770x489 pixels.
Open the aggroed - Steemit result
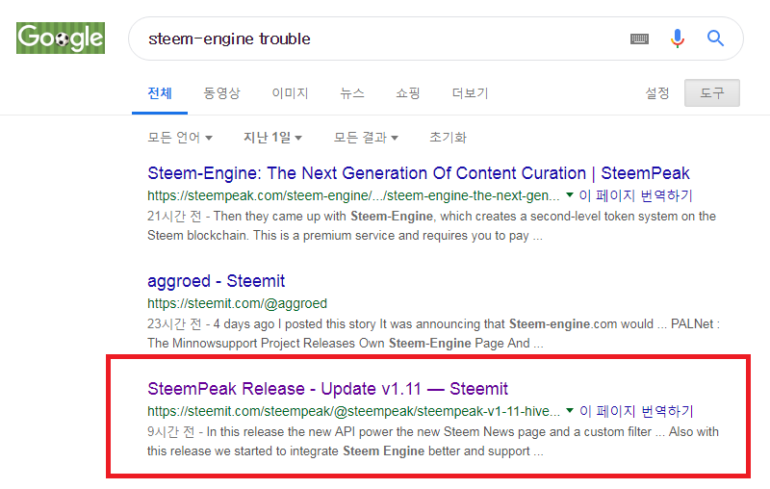click(x=216, y=281)
